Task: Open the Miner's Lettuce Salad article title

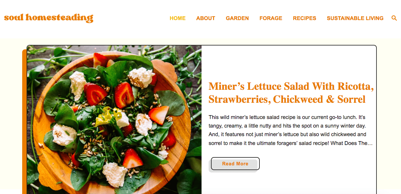Action: click(291, 93)
